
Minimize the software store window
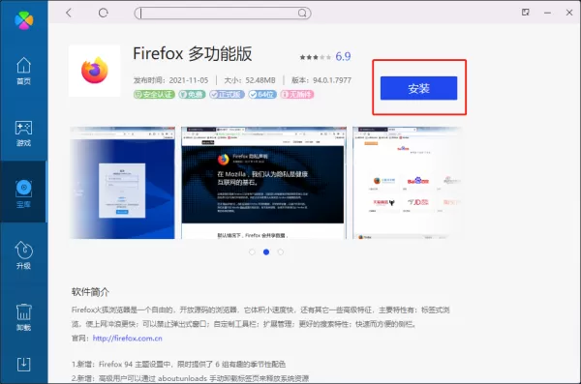547,13
